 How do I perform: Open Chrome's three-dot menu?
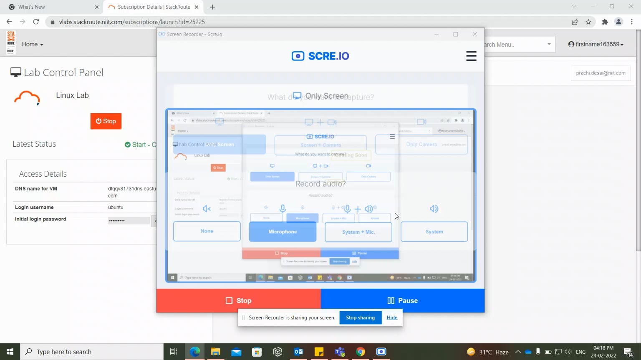click(632, 22)
